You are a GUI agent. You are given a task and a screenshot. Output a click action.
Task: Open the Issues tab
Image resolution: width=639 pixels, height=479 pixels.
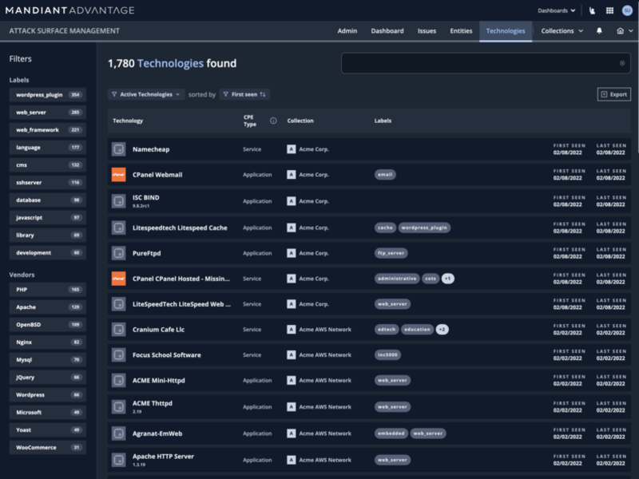pos(427,31)
